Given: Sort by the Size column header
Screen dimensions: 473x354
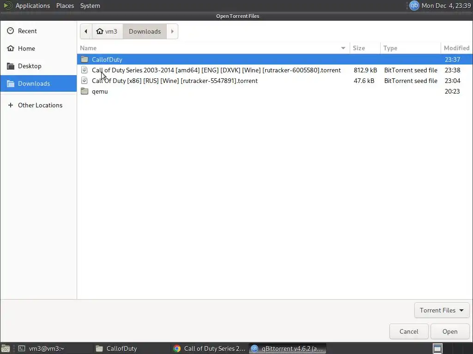Looking at the screenshot, I should (365, 48).
